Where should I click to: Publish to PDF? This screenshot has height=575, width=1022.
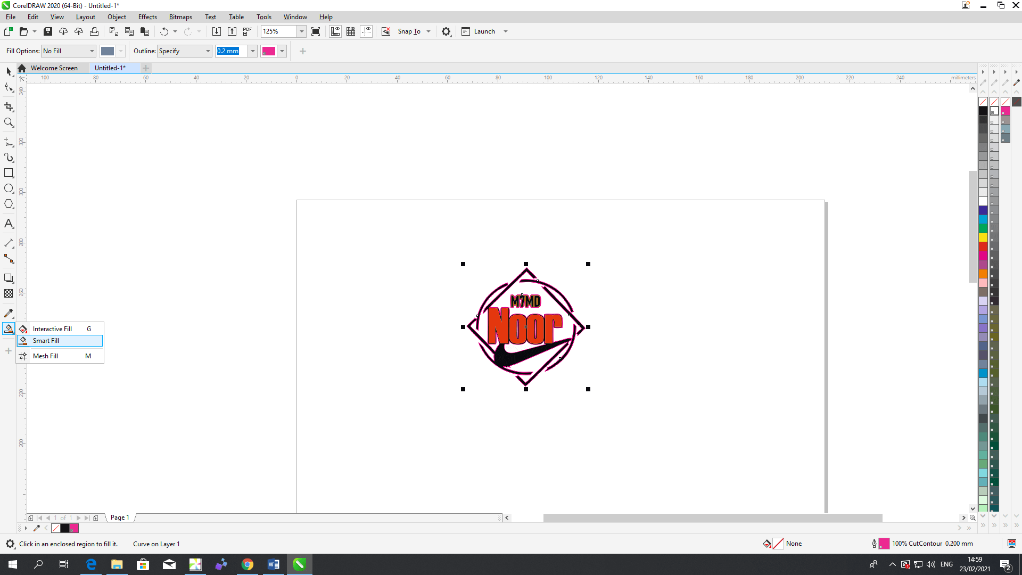pyautogui.click(x=248, y=31)
